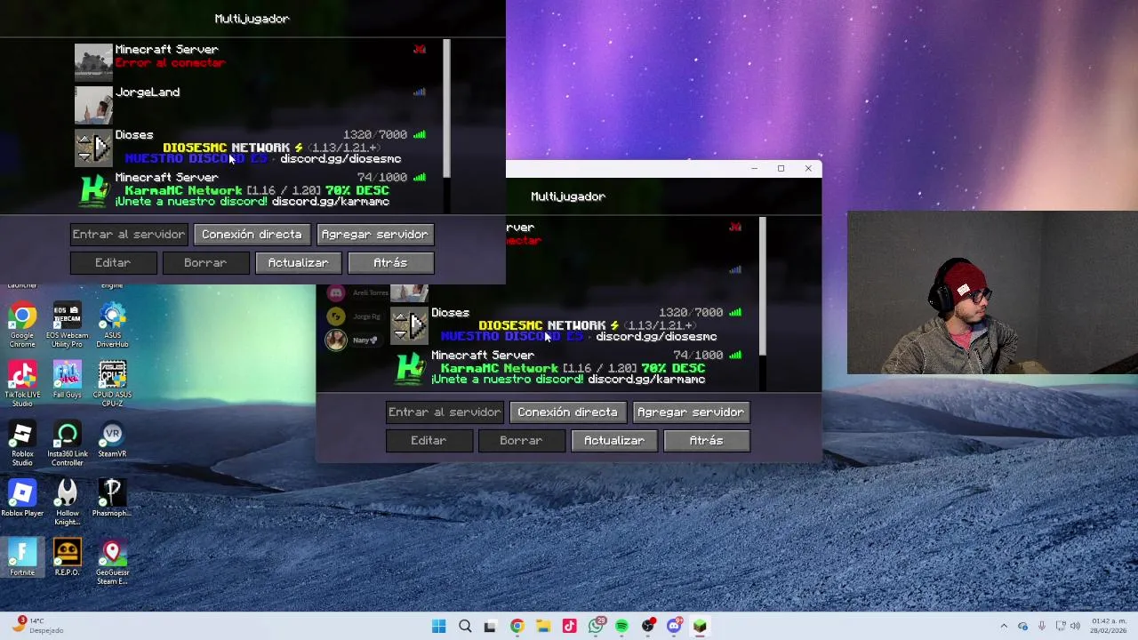Click Entrar al servidor in titled window
Image resolution: width=1138 pixels, height=640 pixels.
(x=445, y=412)
